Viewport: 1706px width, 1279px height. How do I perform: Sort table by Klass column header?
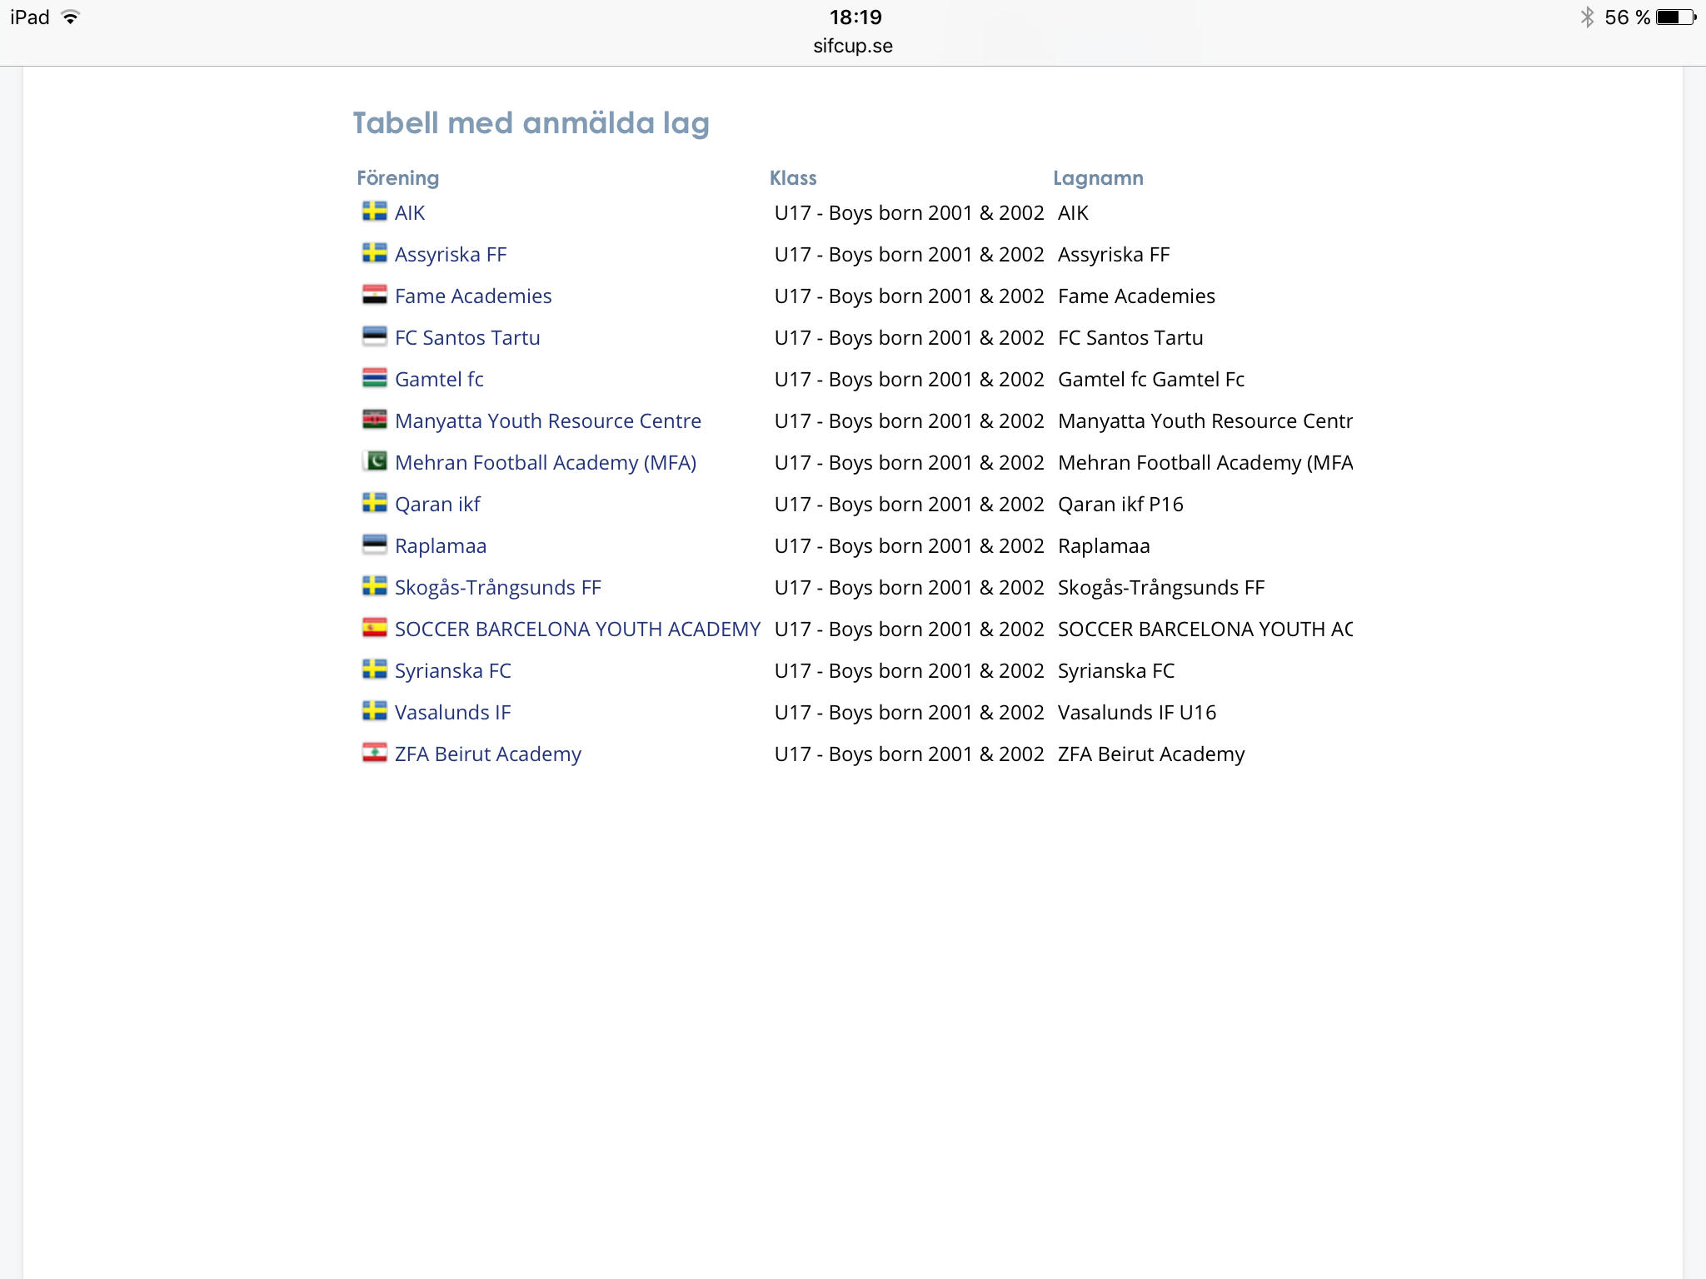tap(792, 178)
